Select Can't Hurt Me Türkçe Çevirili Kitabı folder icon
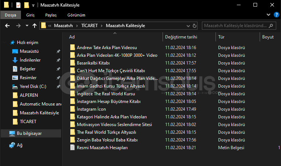Image resolution: width=281 pixels, height=166 pixels. 72,70
